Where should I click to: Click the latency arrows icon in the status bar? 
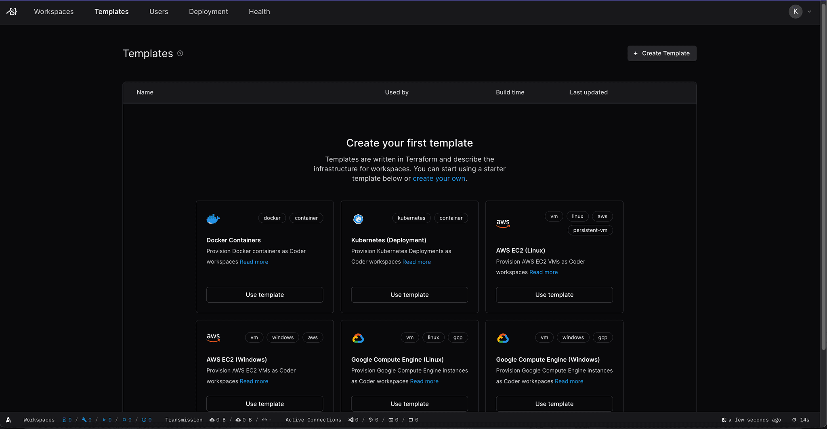pyautogui.click(x=264, y=420)
